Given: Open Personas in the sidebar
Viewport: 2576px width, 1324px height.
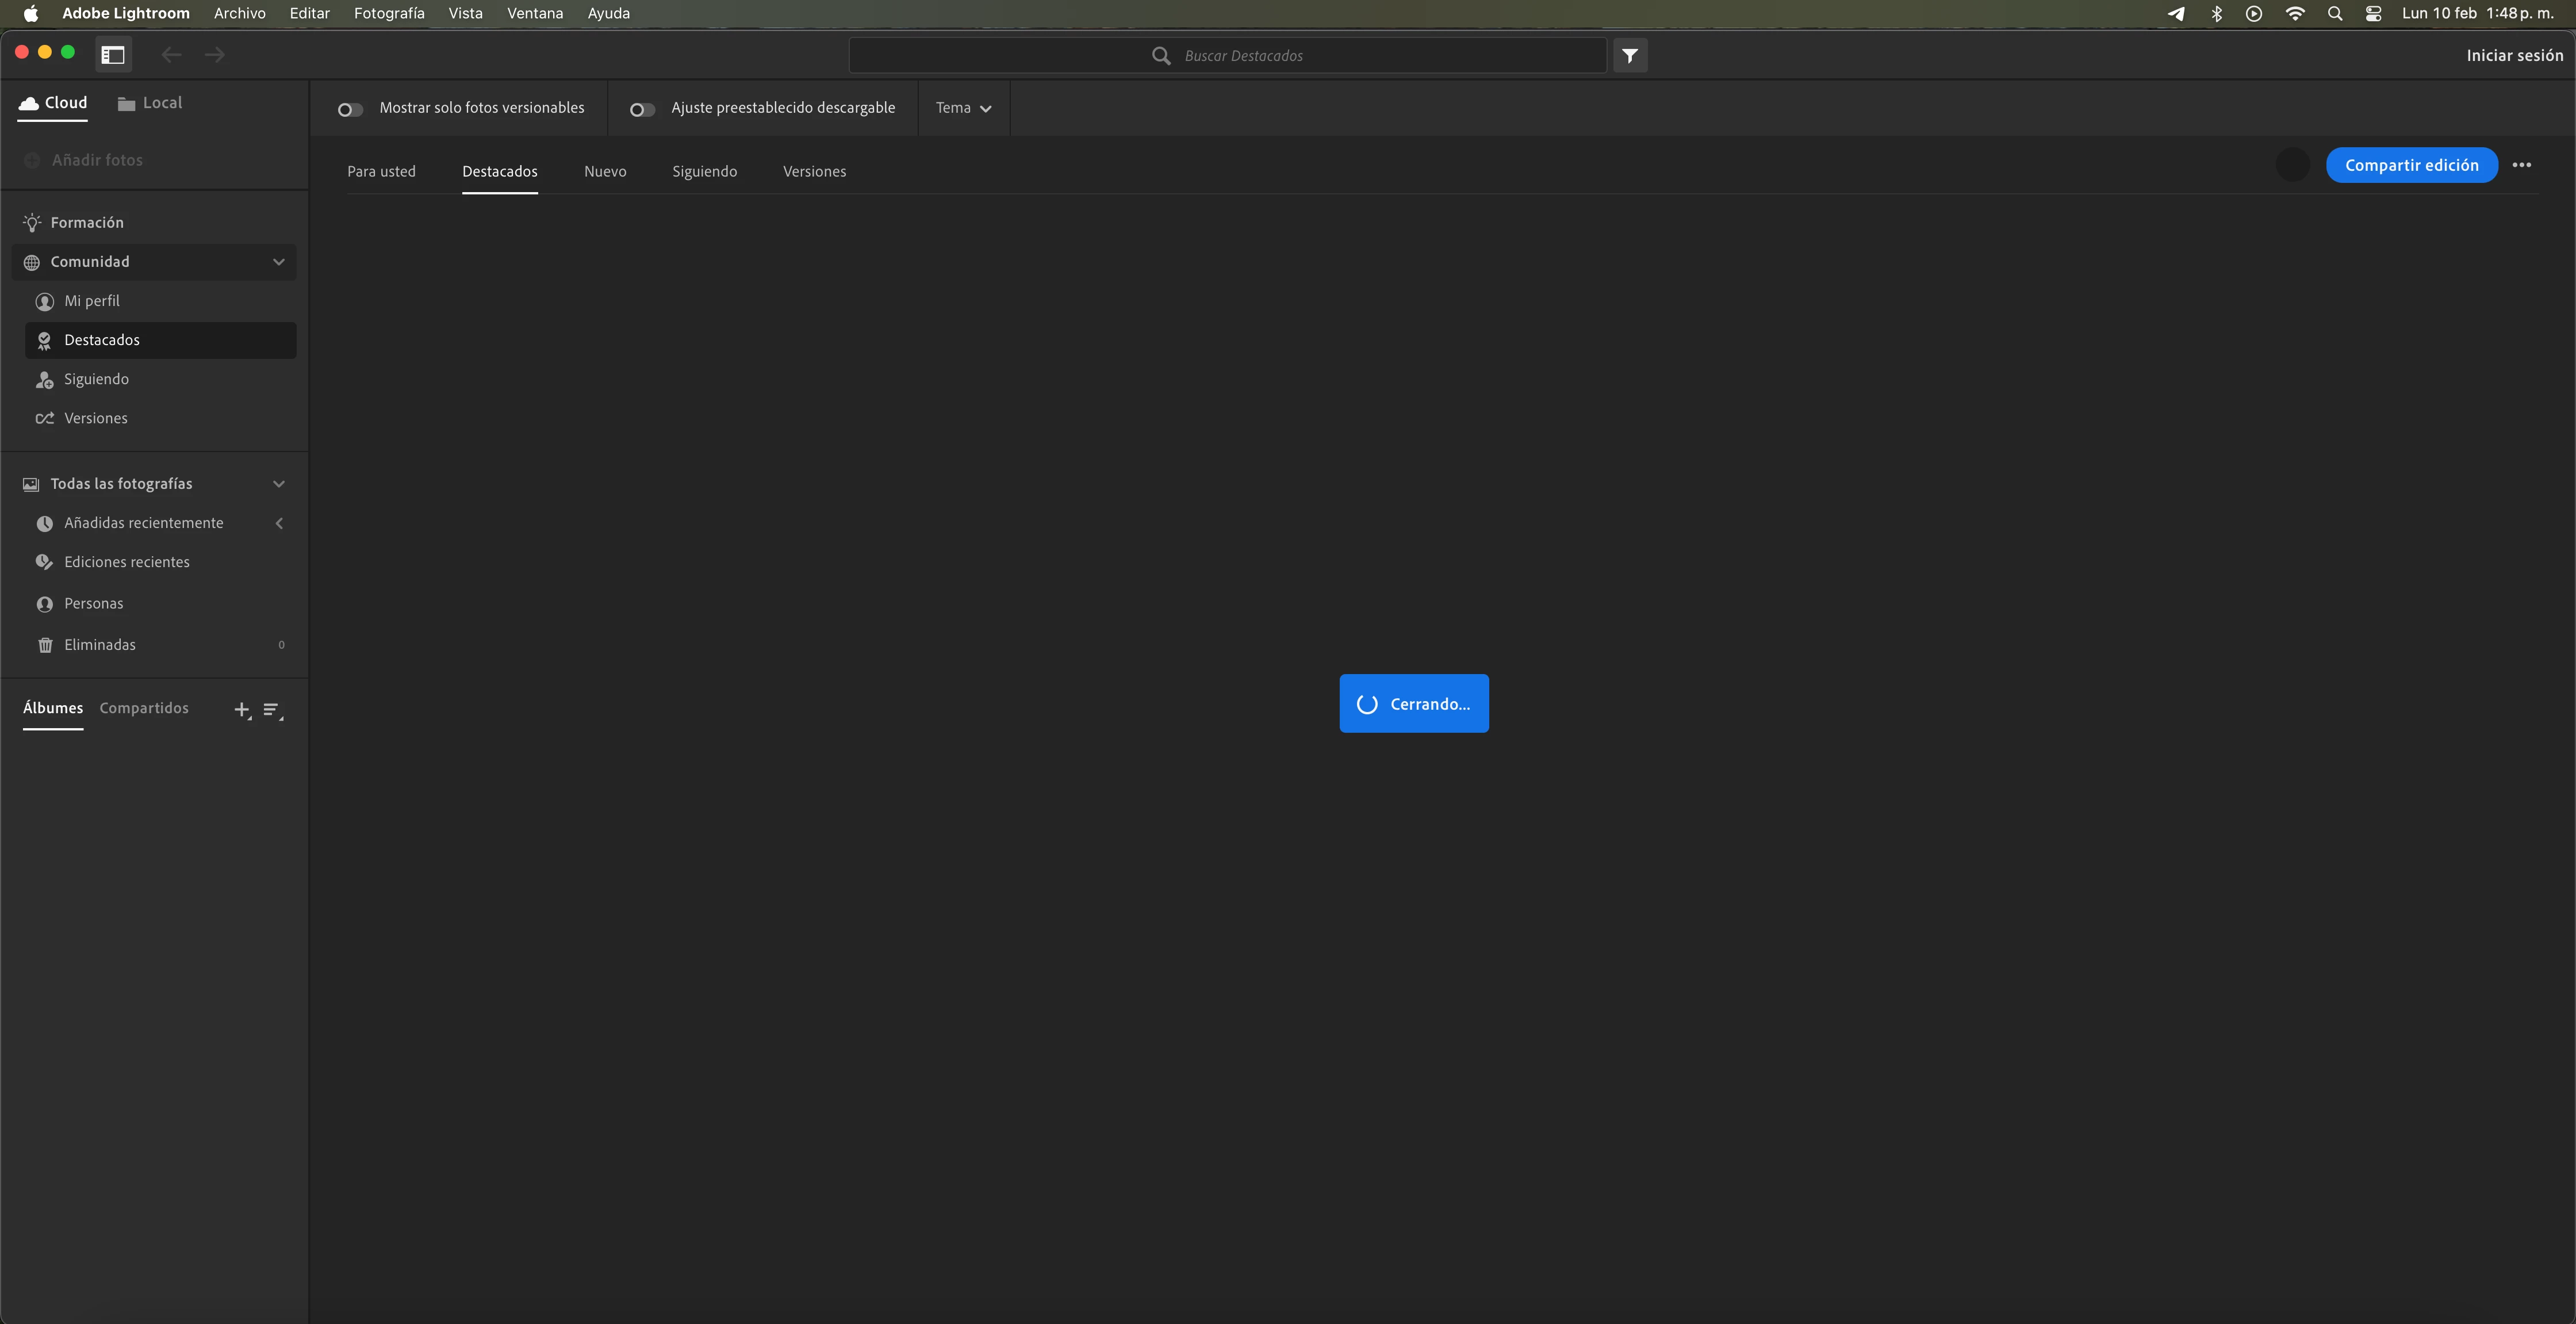Looking at the screenshot, I should coord(93,604).
